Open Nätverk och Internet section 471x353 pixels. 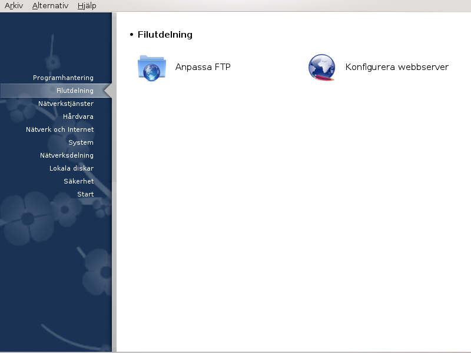[x=60, y=129]
